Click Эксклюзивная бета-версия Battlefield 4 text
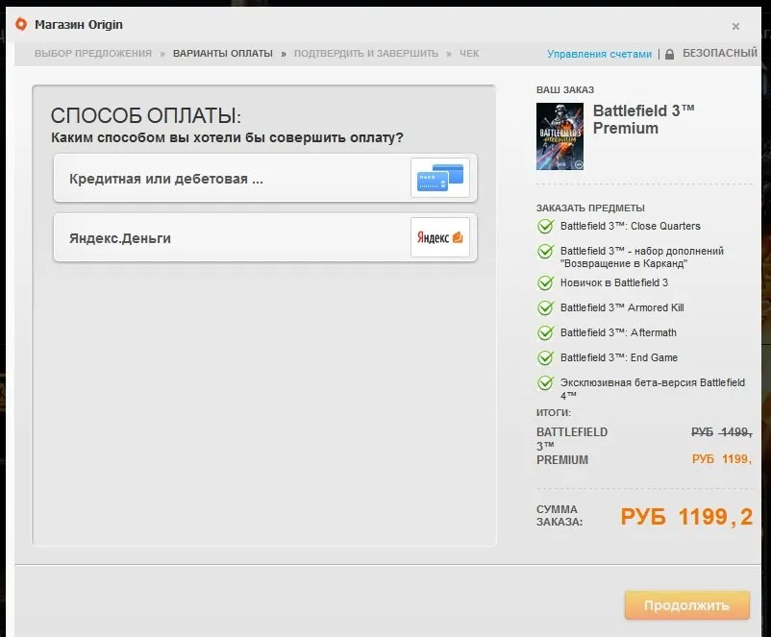This screenshot has height=637, width=771. click(x=653, y=388)
